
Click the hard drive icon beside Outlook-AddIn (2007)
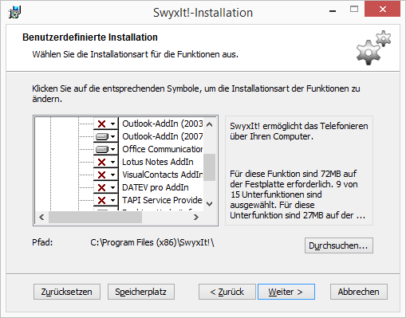(102, 136)
